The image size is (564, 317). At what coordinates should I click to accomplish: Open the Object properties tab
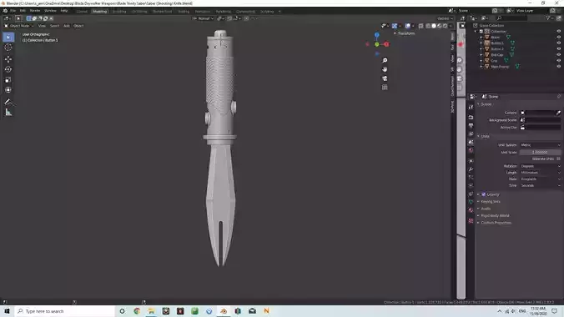471,160
